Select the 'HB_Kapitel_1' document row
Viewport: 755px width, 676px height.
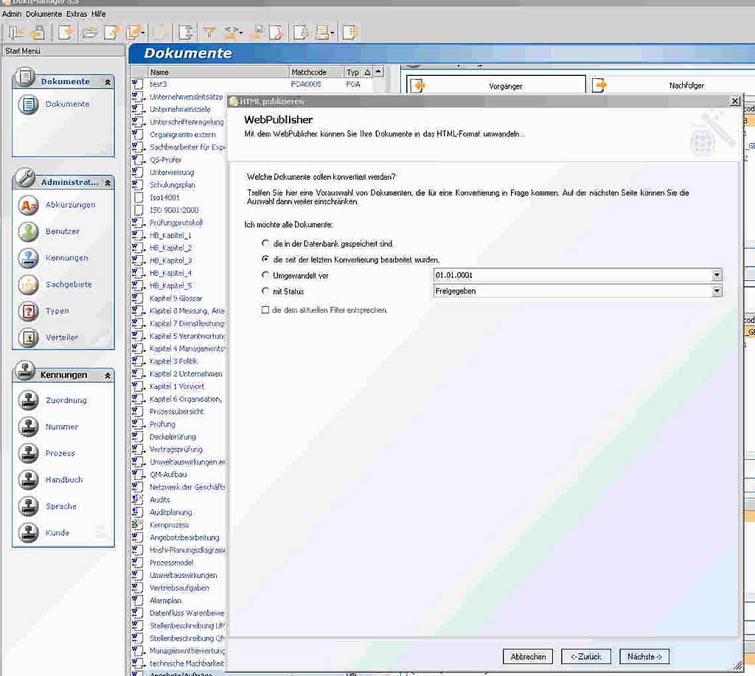click(170, 235)
